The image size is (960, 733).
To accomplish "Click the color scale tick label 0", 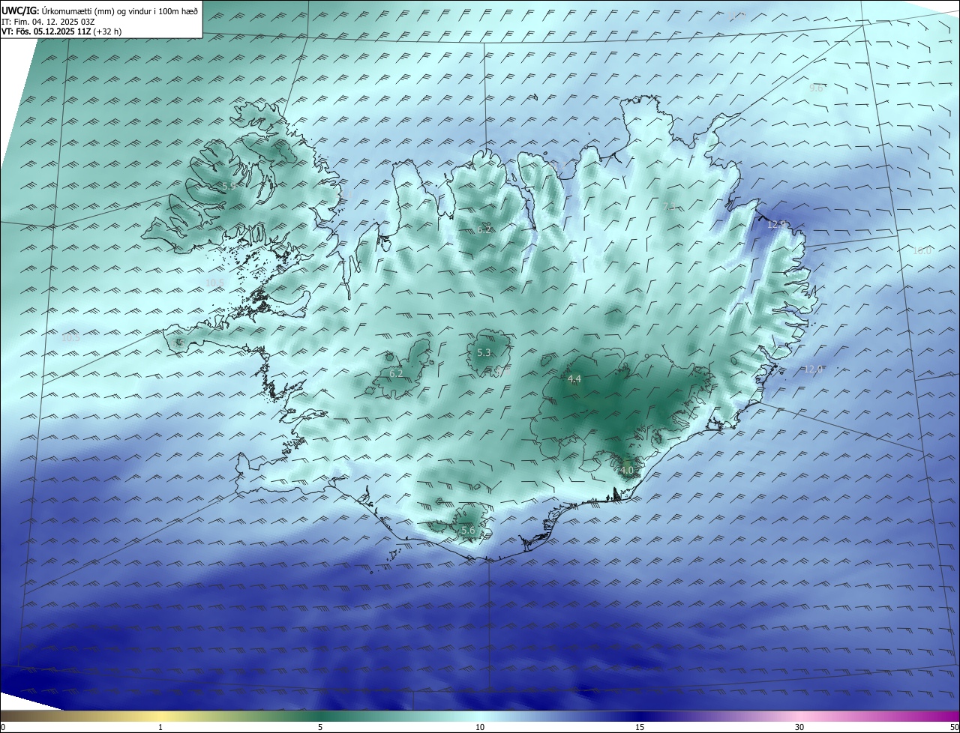I will click(x=3, y=727).
